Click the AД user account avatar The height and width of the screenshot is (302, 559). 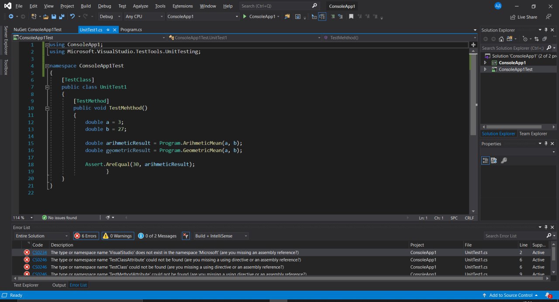(498, 6)
